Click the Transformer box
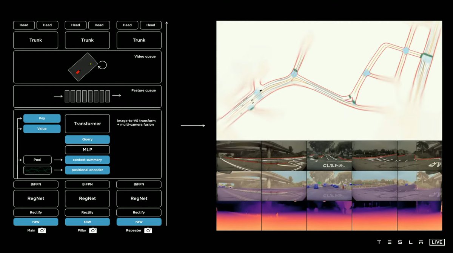453x253 pixels. click(x=87, y=123)
